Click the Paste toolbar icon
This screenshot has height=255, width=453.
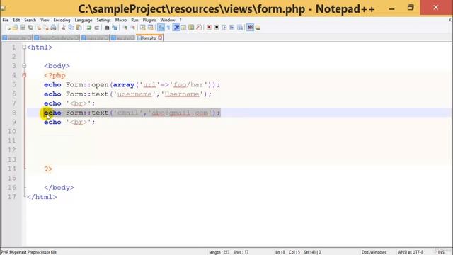pyautogui.click(x=79, y=28)
